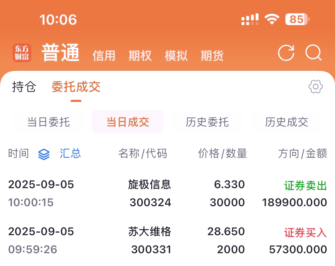Image resolution: width=335 pixels, height=266 pixels.
Task: Tap the 09:59:26 trade time
Action: 33,250
